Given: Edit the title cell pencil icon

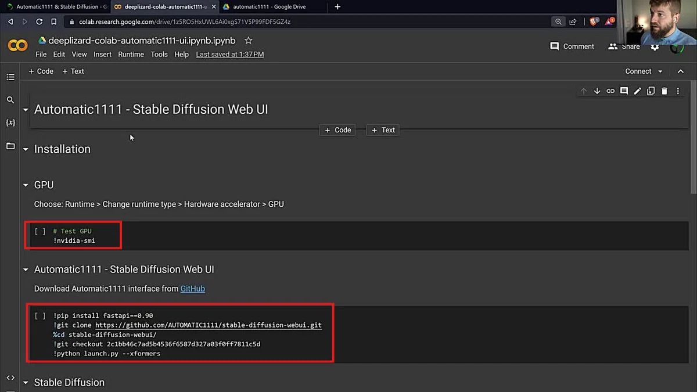Looking at the screenshot, I should (x=637, y=91).
